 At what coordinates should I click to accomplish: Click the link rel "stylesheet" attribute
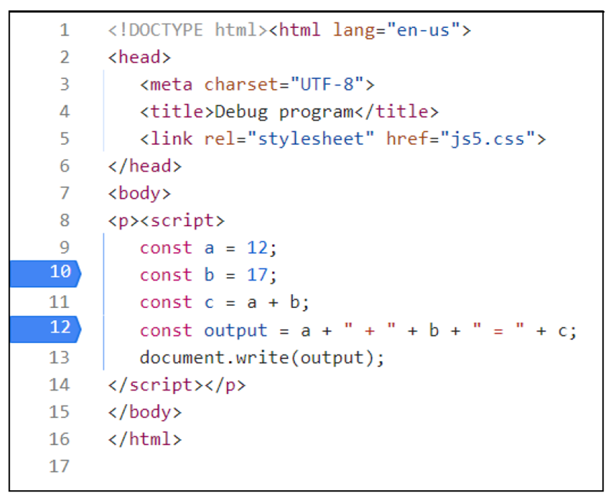point(289,139)
